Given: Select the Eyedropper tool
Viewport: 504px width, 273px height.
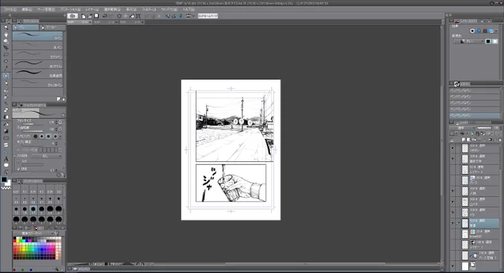Looking at the screenshot, I should pyautogui.click(x=6, y=68).
